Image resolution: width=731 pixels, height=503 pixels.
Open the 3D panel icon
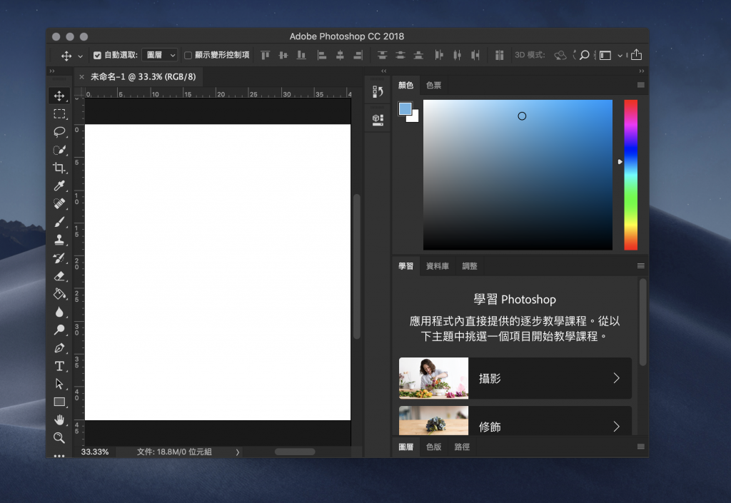pyautogui.click(x=378, y=120)
